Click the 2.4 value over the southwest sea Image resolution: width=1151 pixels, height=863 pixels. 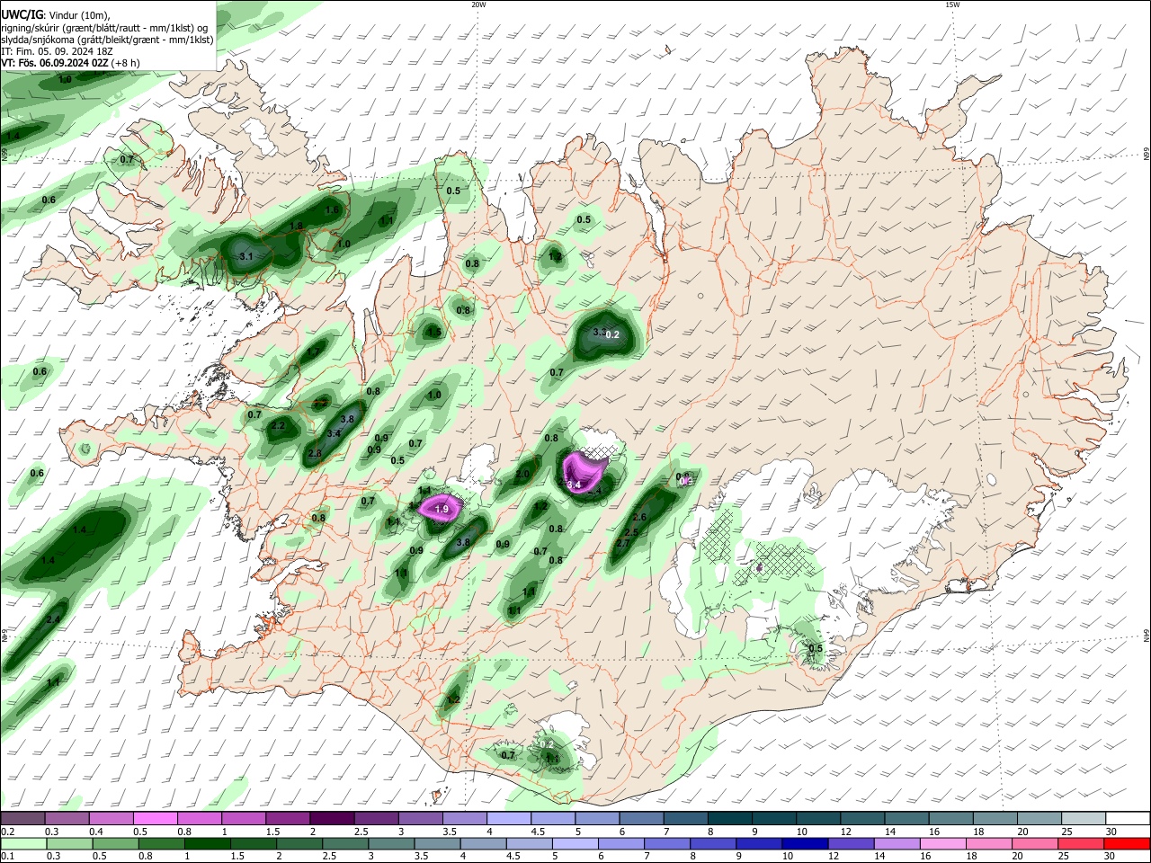53,620
